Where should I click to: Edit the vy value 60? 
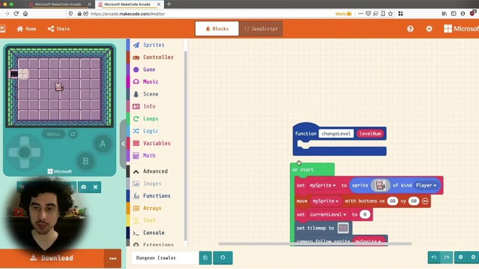coord(414,201)
